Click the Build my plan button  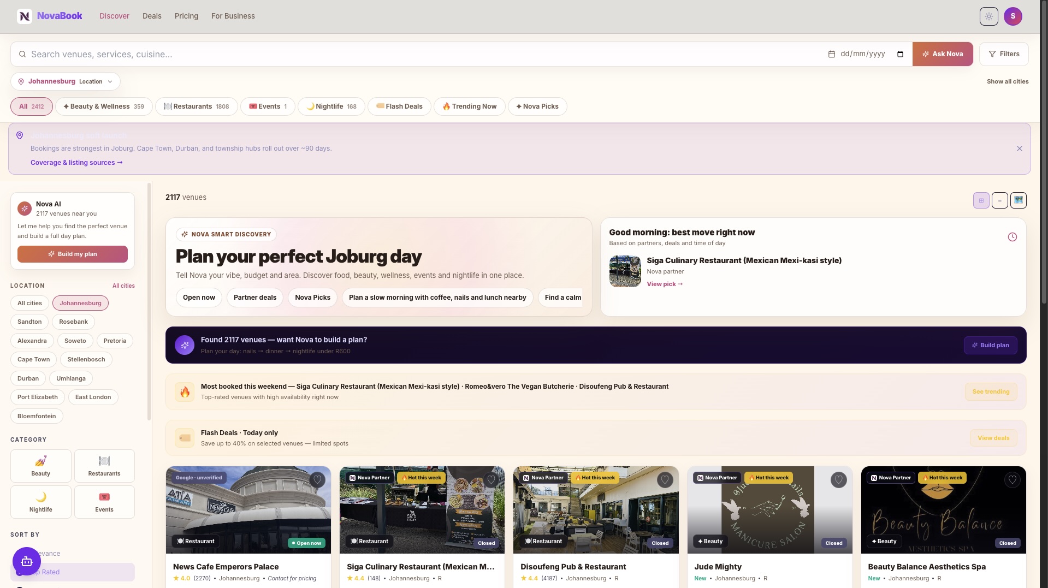coord(73,254)
